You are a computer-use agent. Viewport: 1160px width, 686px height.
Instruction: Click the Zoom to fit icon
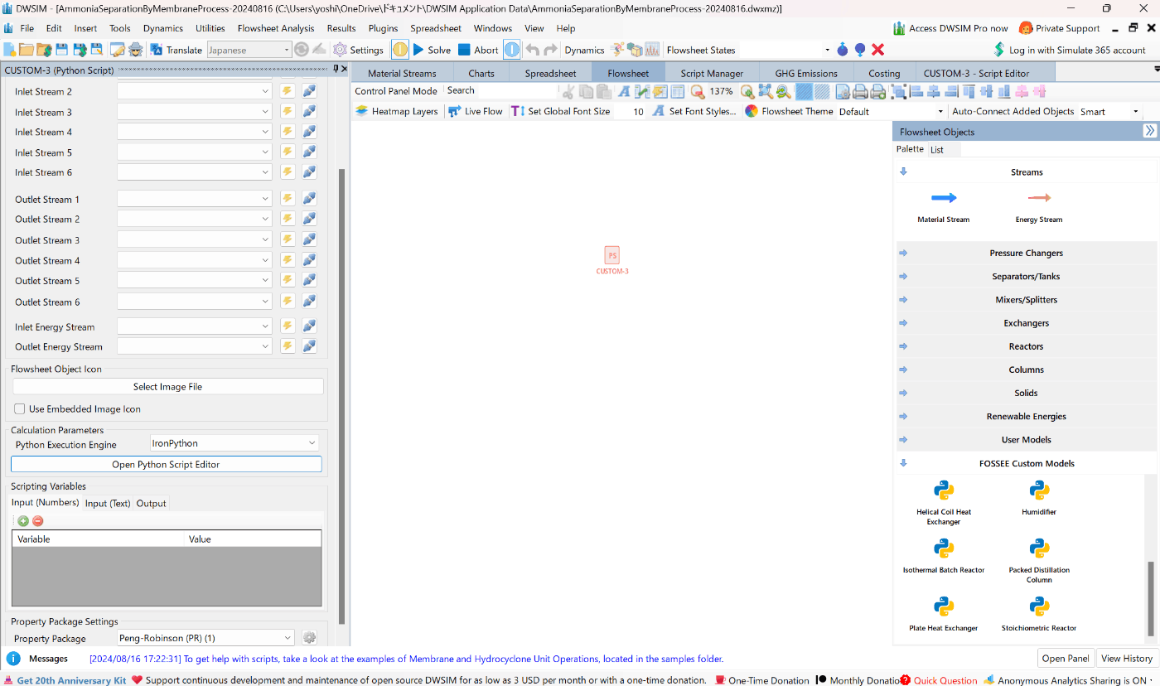click(765, 91)
